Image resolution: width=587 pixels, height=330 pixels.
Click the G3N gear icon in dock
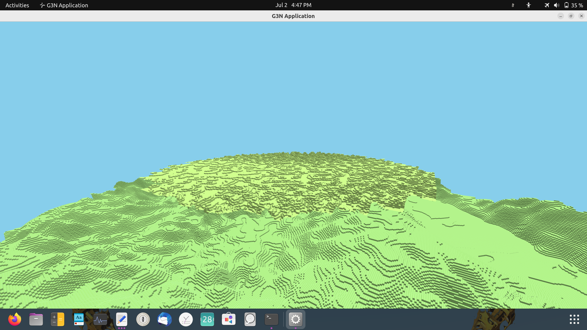[x=296, y=320]
